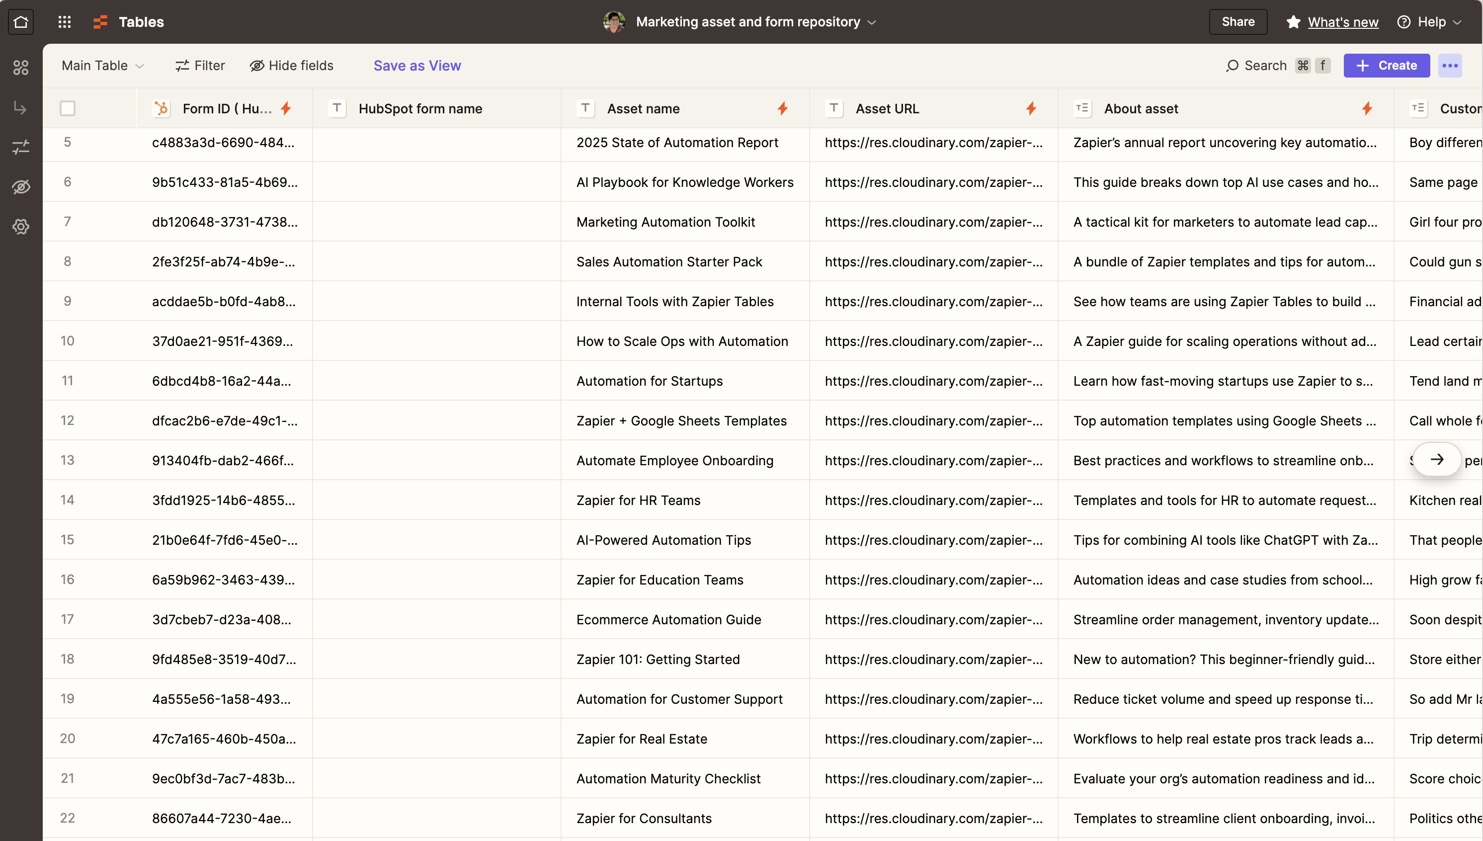This screenshot has height=841, width=1483.
Task: Click the lightning bolt on Form ID column
Action: click(x=286, y=108)
